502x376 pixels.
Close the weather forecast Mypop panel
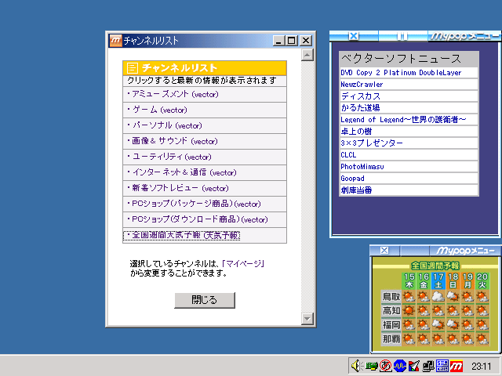pos(384,251)
